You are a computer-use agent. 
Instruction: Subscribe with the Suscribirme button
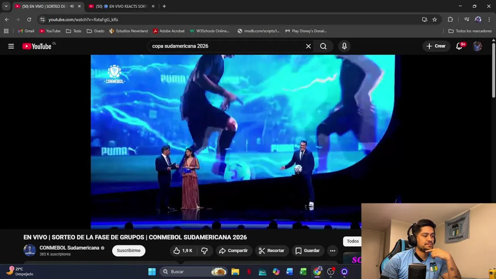coord(129,251)
